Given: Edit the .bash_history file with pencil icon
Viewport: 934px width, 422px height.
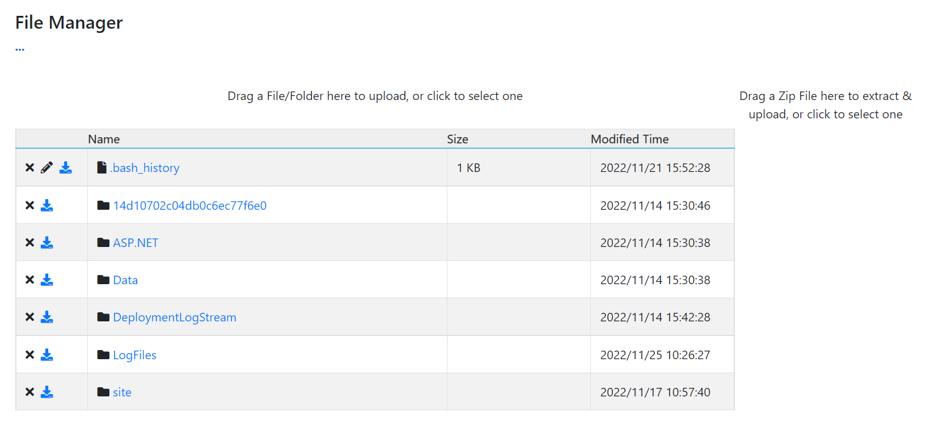Looking at the screenshot, I should tap(47, 168).
